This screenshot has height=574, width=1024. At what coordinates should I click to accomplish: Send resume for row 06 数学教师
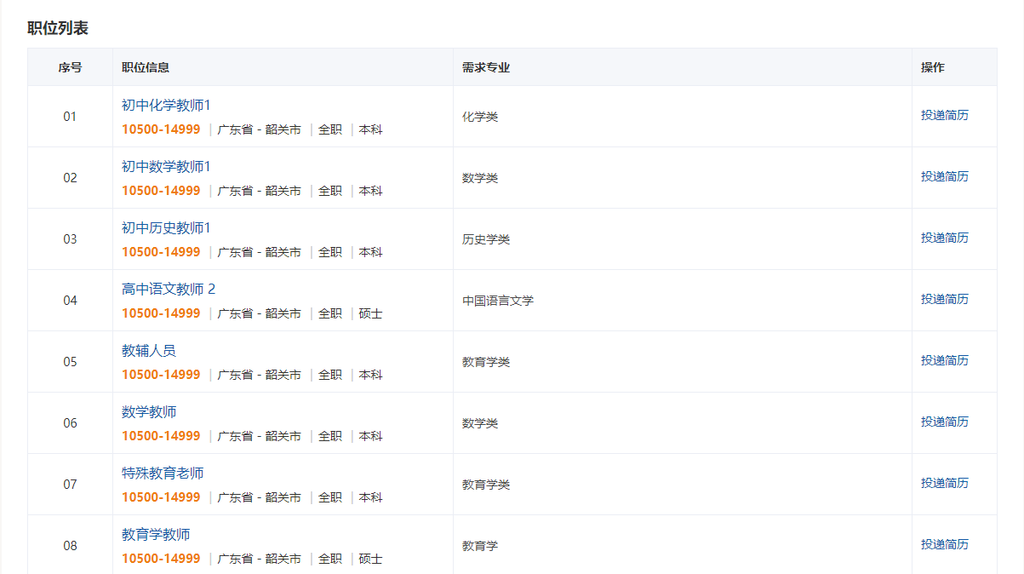pos(944,422)
